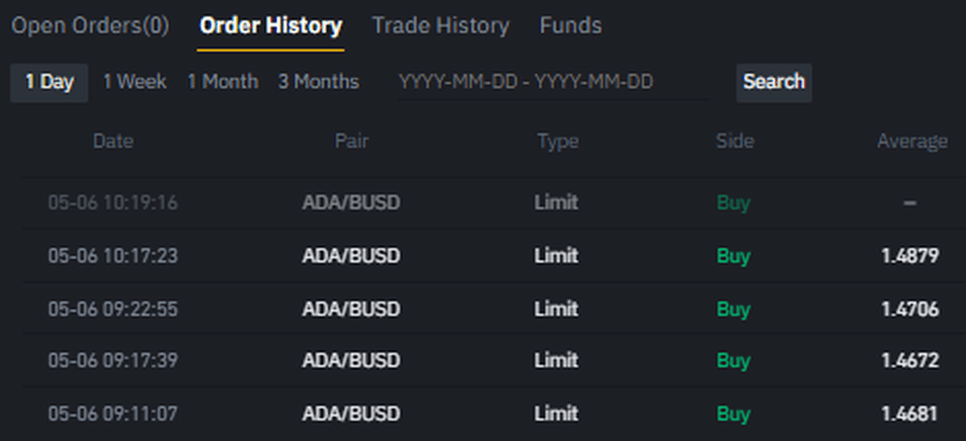Click the Side column header
The image size is (966, 441).
735,141
